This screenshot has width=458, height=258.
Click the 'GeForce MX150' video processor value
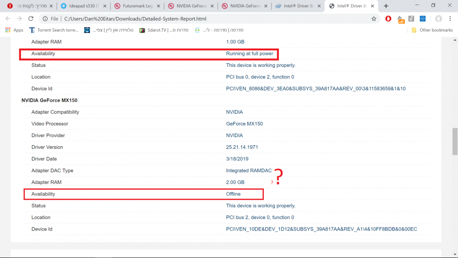(245, 124)
